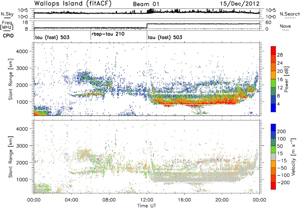Screen dimensions: 300x208
Task: Click the date '15/Dec/2012'
Action: 240,4
